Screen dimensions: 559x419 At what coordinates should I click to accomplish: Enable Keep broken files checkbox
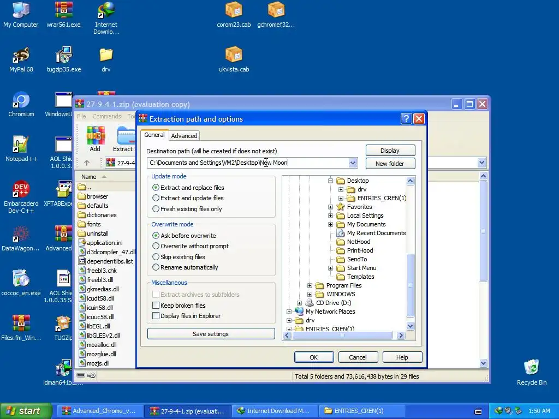click(179, 306)
